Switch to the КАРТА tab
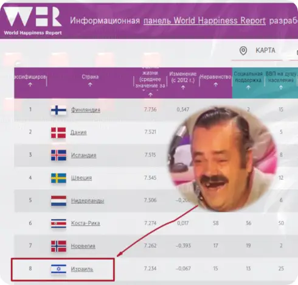Viewport: 298px width, 285px height. coord(265,50)
